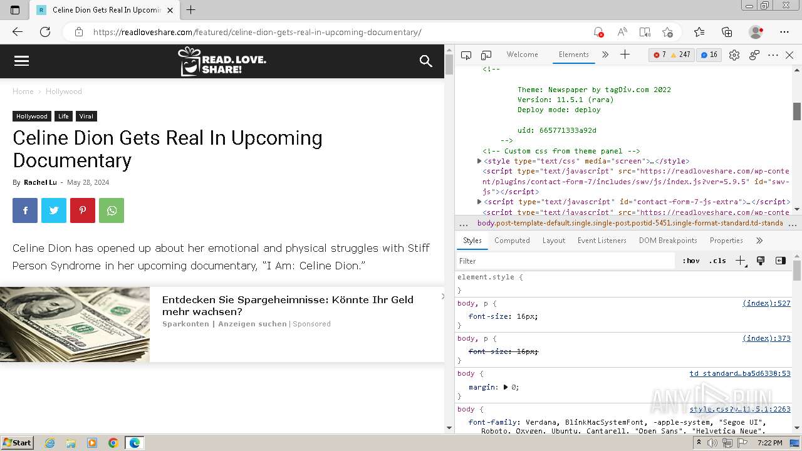Open the website search magnifier
The height and width of the screenshot is (451, 802).
click(426, 61)
